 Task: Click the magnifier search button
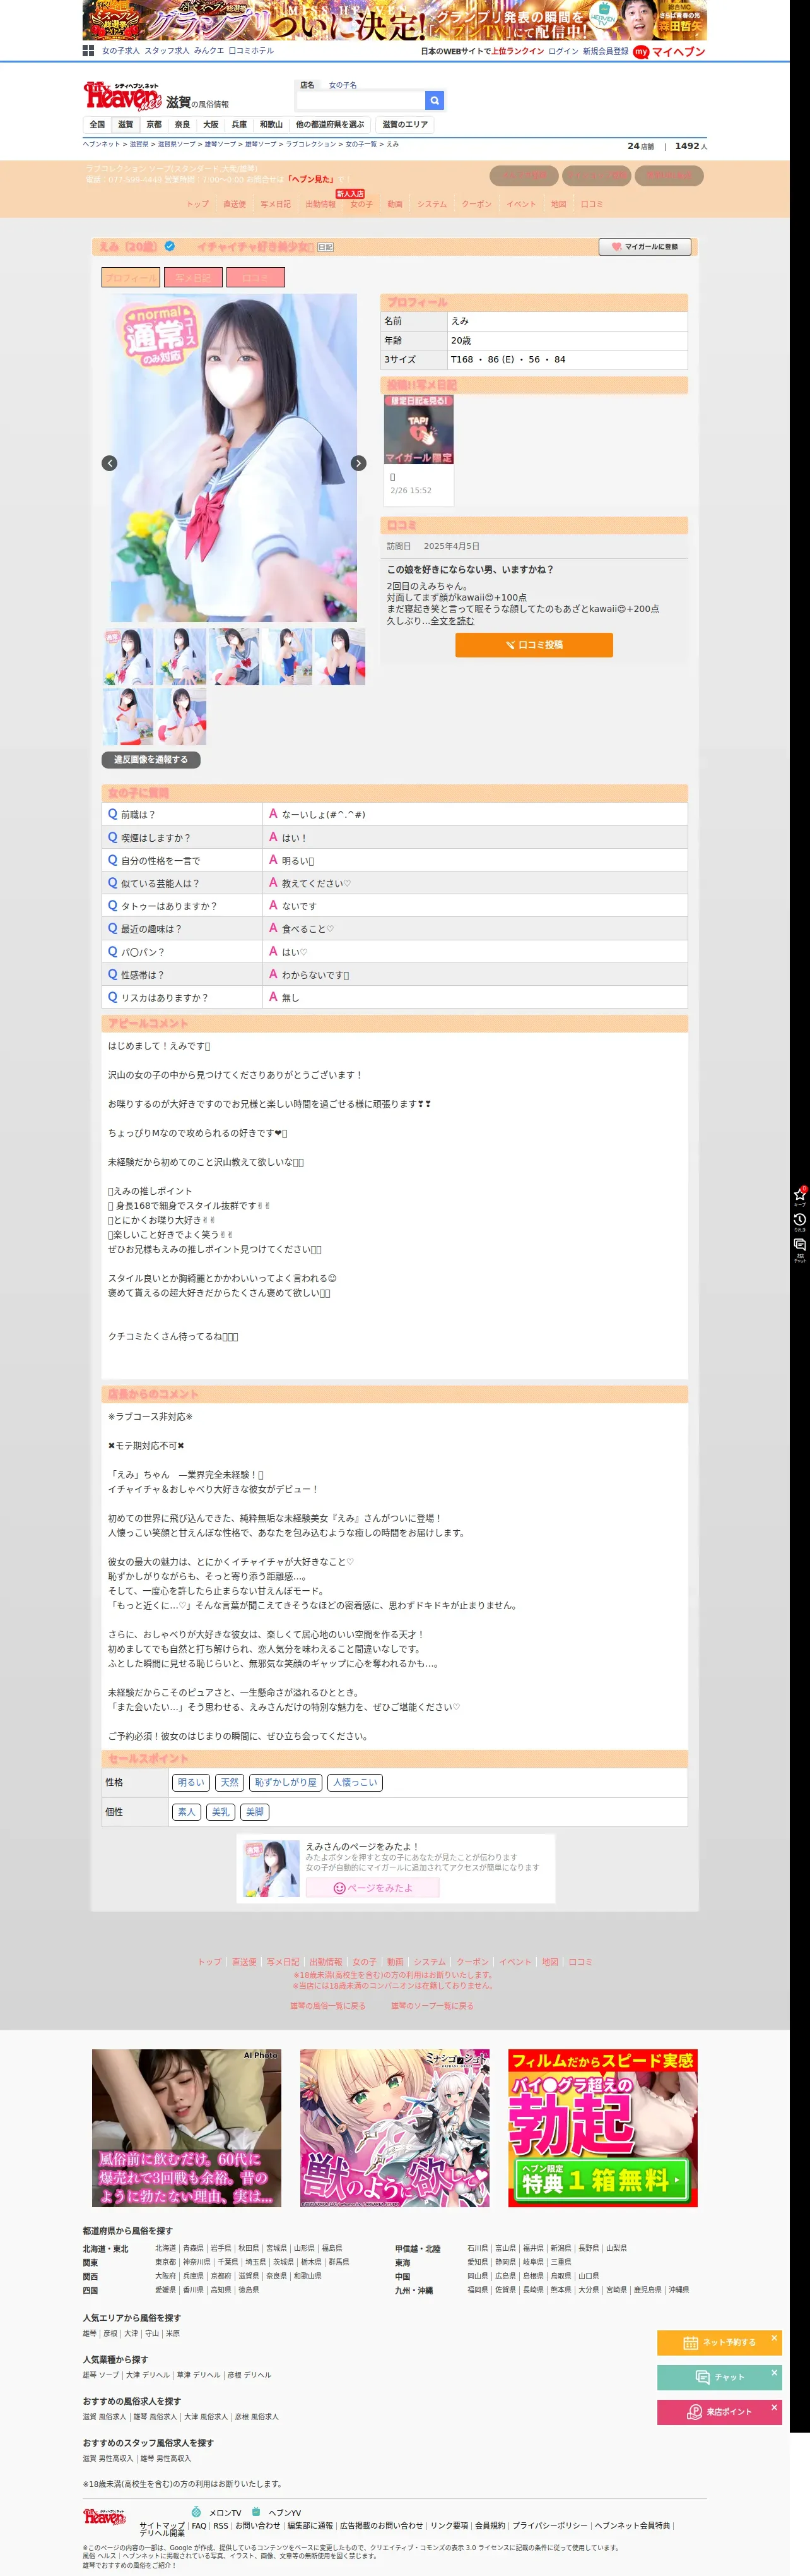point(433,100)
